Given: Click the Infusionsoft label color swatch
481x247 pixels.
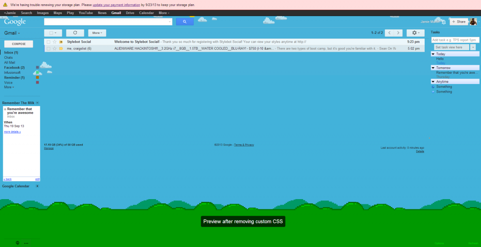Looking at the screenshot, I should click(38, 72).
